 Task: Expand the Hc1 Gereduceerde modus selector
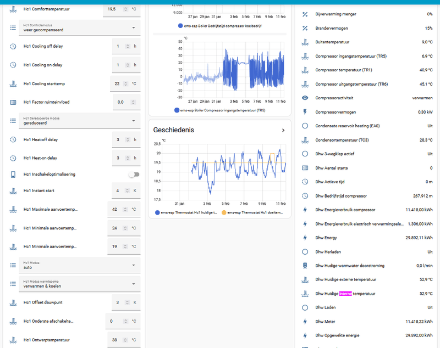[80, 121]
